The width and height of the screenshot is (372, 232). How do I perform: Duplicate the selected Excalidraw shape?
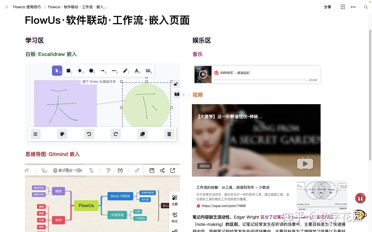(x=143, y=134)
